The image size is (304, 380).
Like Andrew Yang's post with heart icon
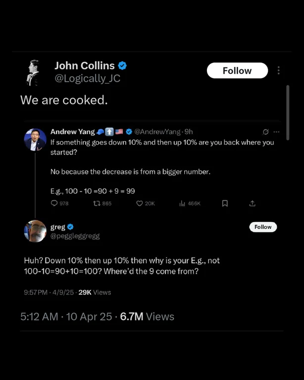(140, 203)
